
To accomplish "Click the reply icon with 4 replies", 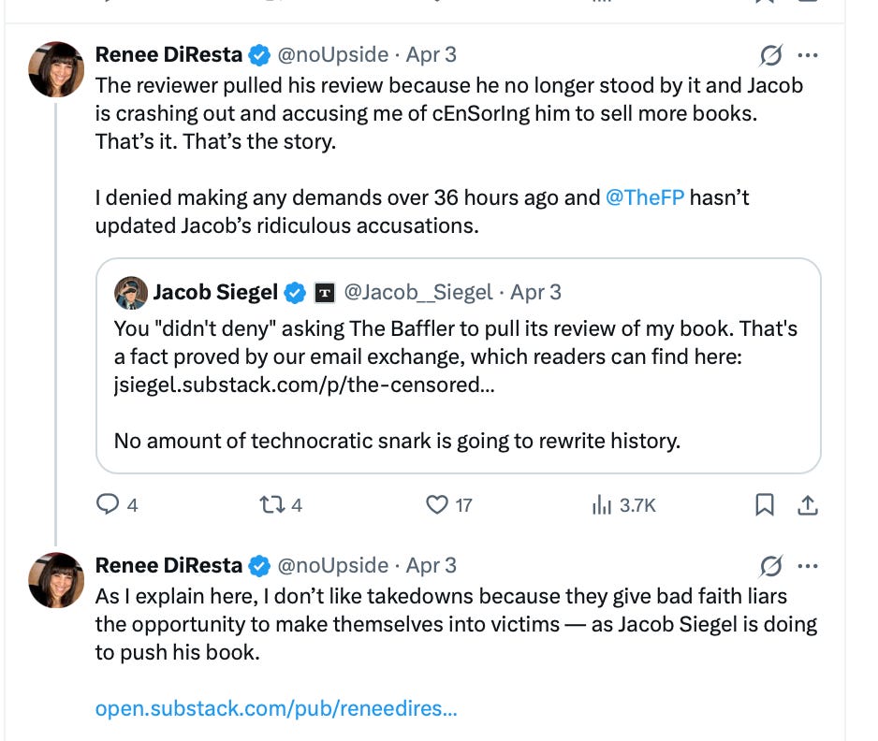I will click(x=110, y=505).
